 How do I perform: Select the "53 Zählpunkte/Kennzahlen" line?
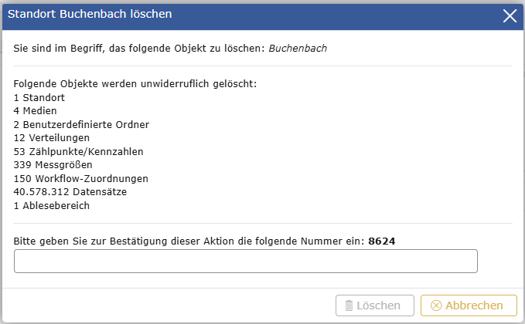tap(78, 151)
